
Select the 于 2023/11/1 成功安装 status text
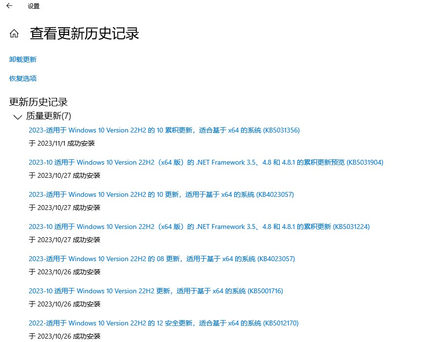[61, 143]
